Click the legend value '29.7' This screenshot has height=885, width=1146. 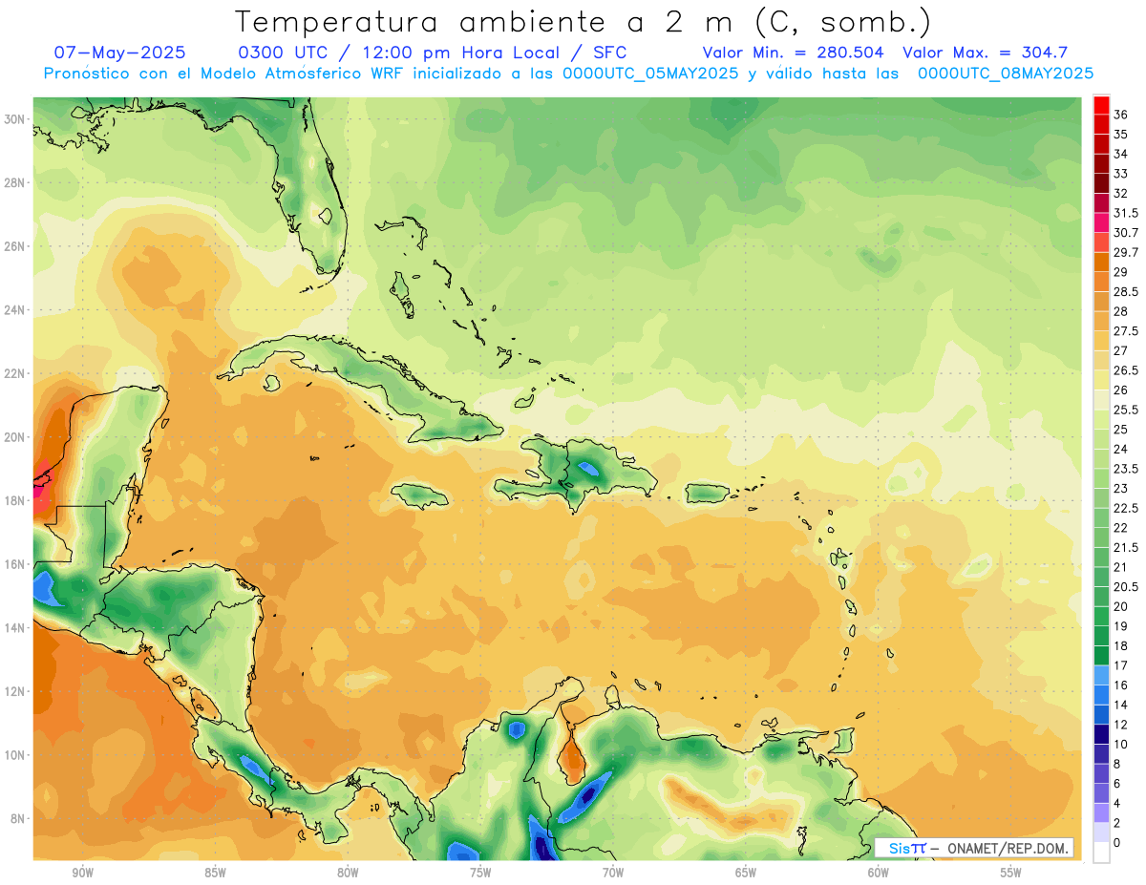[1126, 252]
